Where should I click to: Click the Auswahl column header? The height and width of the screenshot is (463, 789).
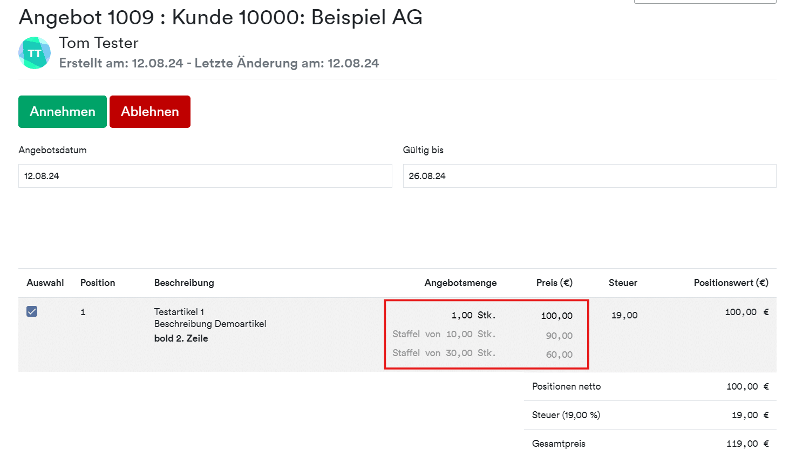click(45, 283)
